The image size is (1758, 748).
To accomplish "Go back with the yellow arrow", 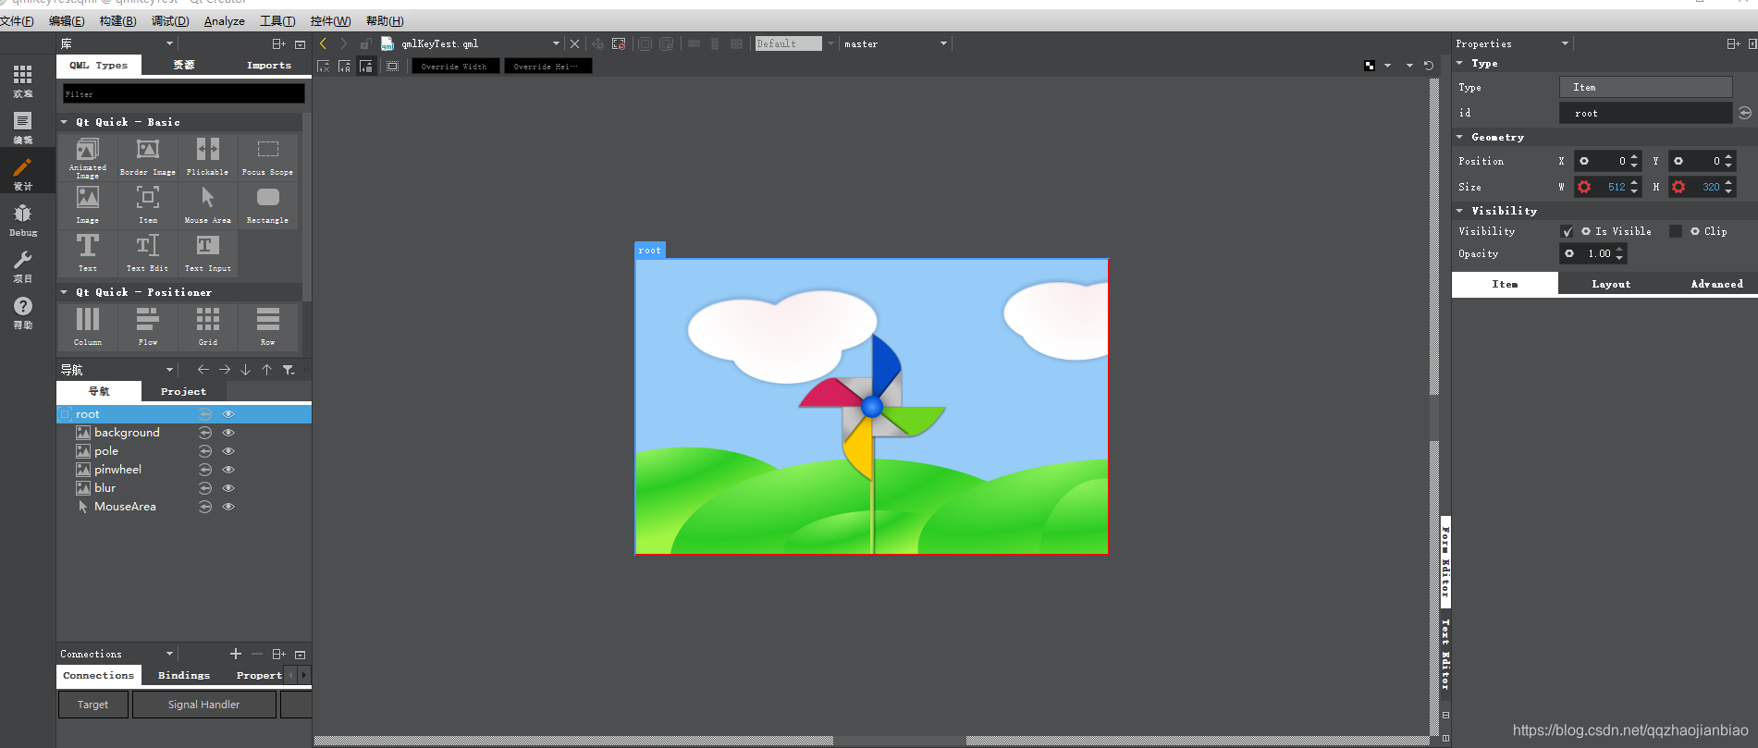I will 323,43.
